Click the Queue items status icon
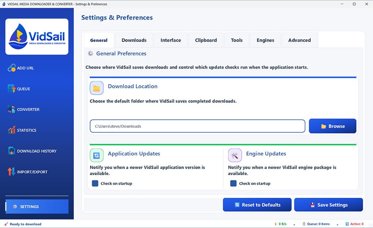The width and height of the screenshot is (373, 228). tap(304, 224)
